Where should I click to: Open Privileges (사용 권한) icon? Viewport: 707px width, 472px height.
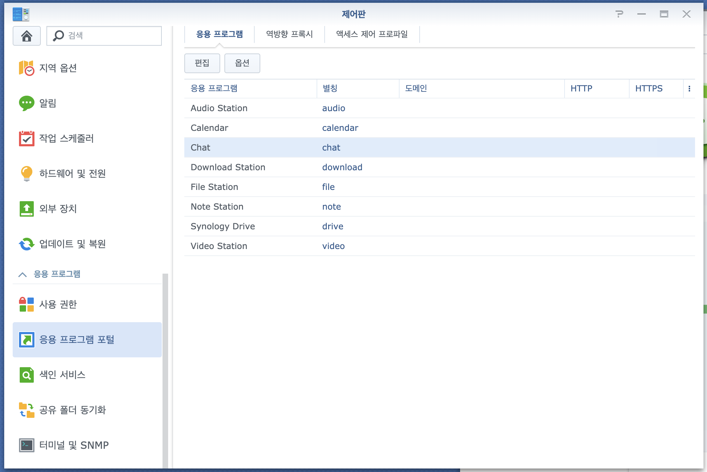tap(26, 305)
